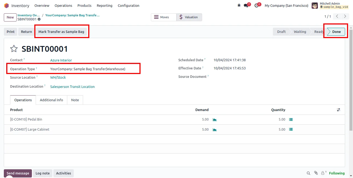This screenshot has width=353, height=178.
Task: Open the Salesperson Transit Location link
Action: pos(72,87)
